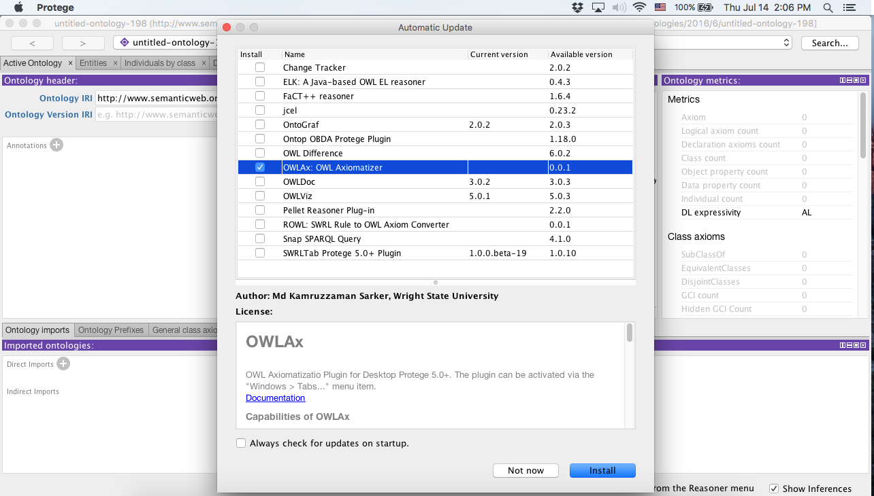
Task: Open the volume control icon
Action: click(619, 7)
